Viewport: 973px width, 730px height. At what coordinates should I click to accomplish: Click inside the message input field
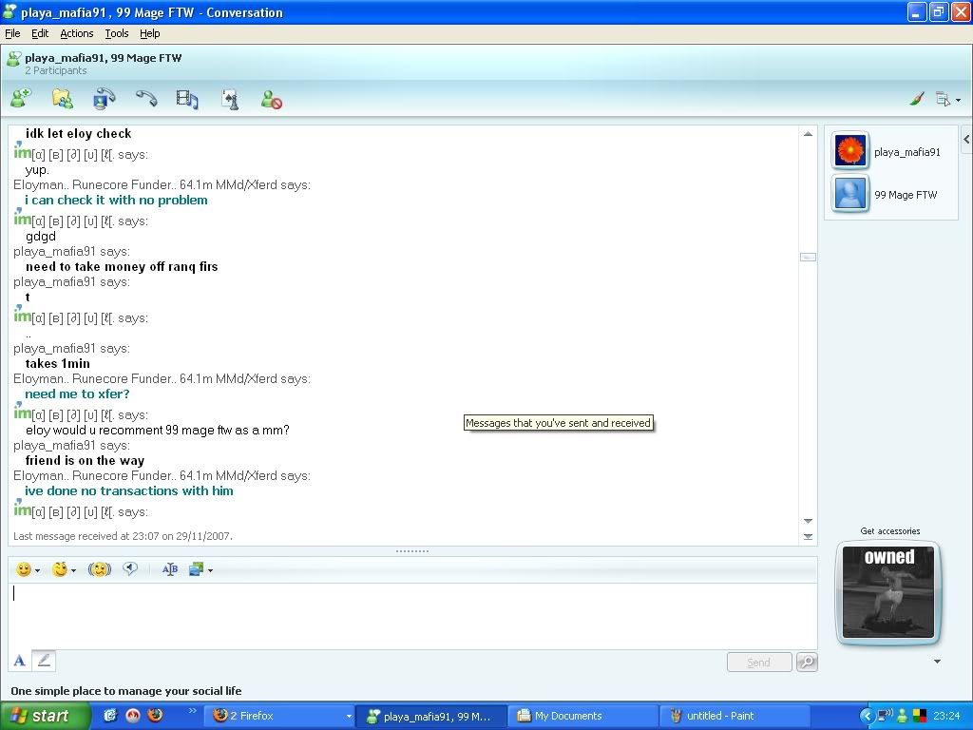[409, 613]
